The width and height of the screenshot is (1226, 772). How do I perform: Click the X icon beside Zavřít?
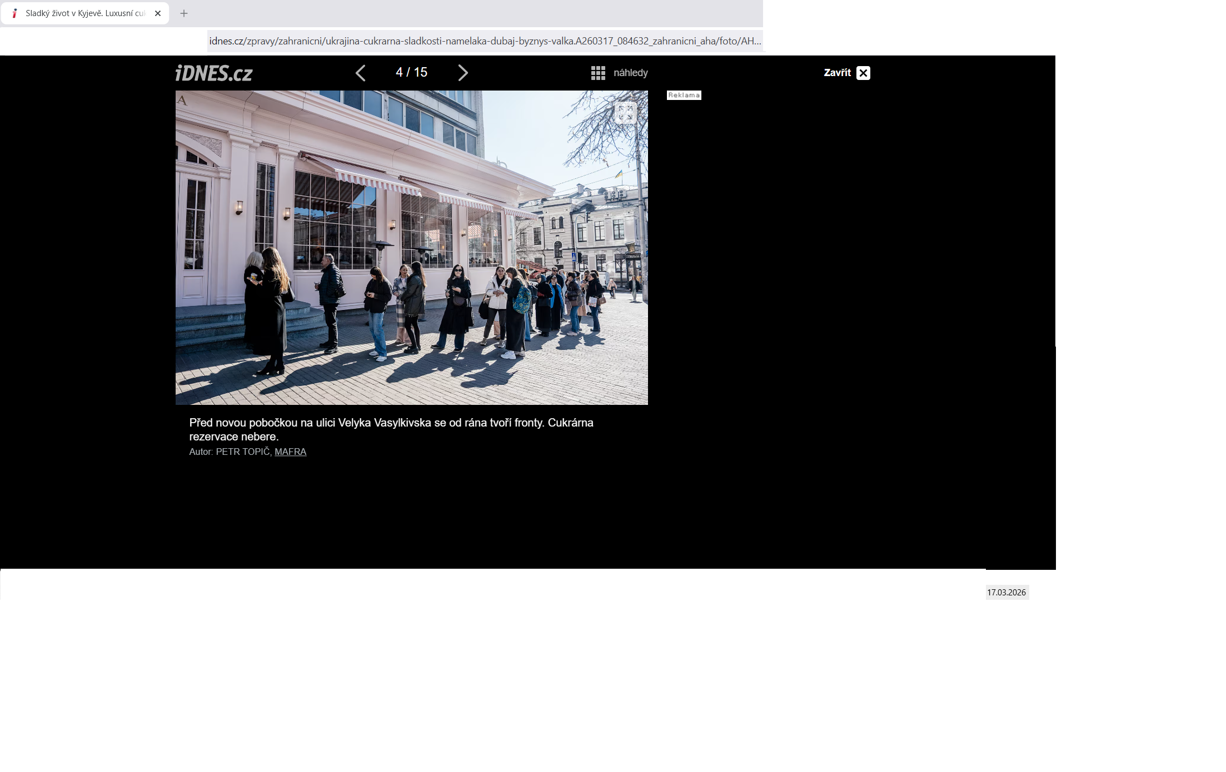pyautogui.click(x=863, y=73)
